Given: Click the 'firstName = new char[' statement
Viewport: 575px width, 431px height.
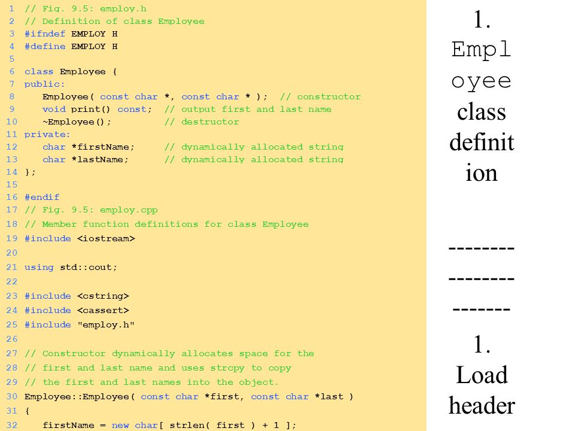Looking at the screenshot, I should coord(169,425).
